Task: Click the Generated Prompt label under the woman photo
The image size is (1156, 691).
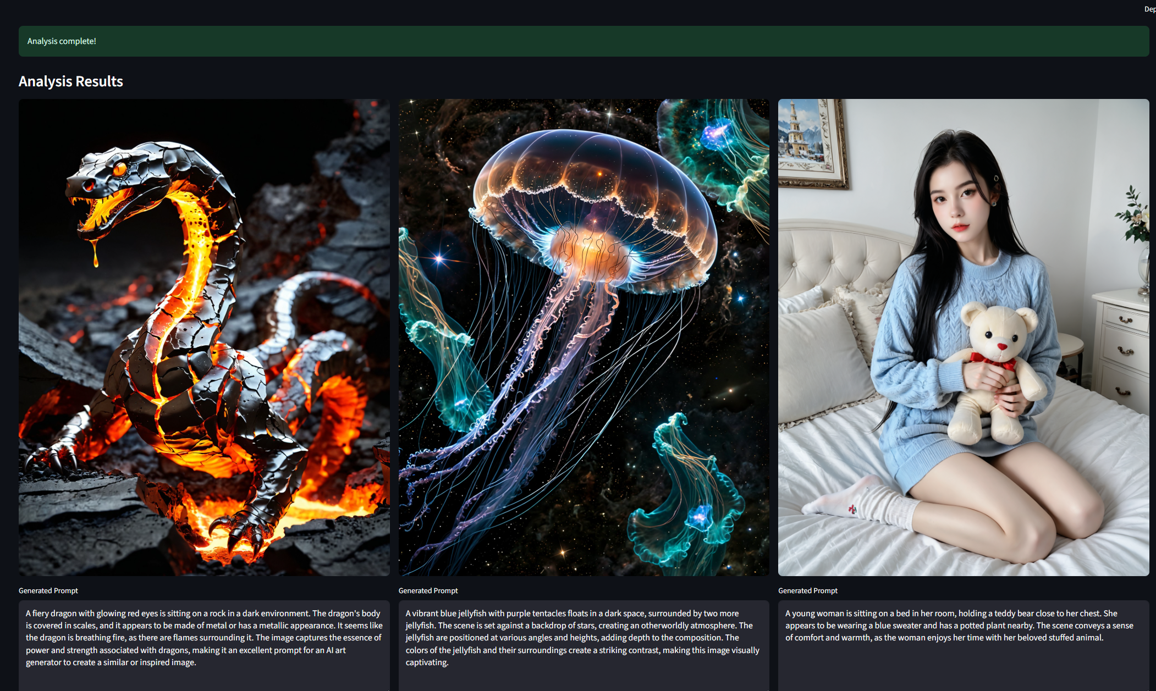Action: click(x=807, y=590)
